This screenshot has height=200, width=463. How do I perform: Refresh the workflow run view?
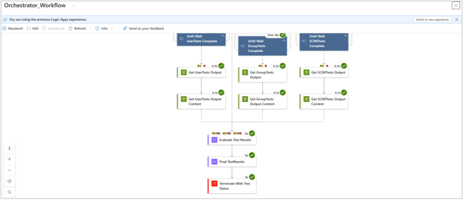[77, 28]
